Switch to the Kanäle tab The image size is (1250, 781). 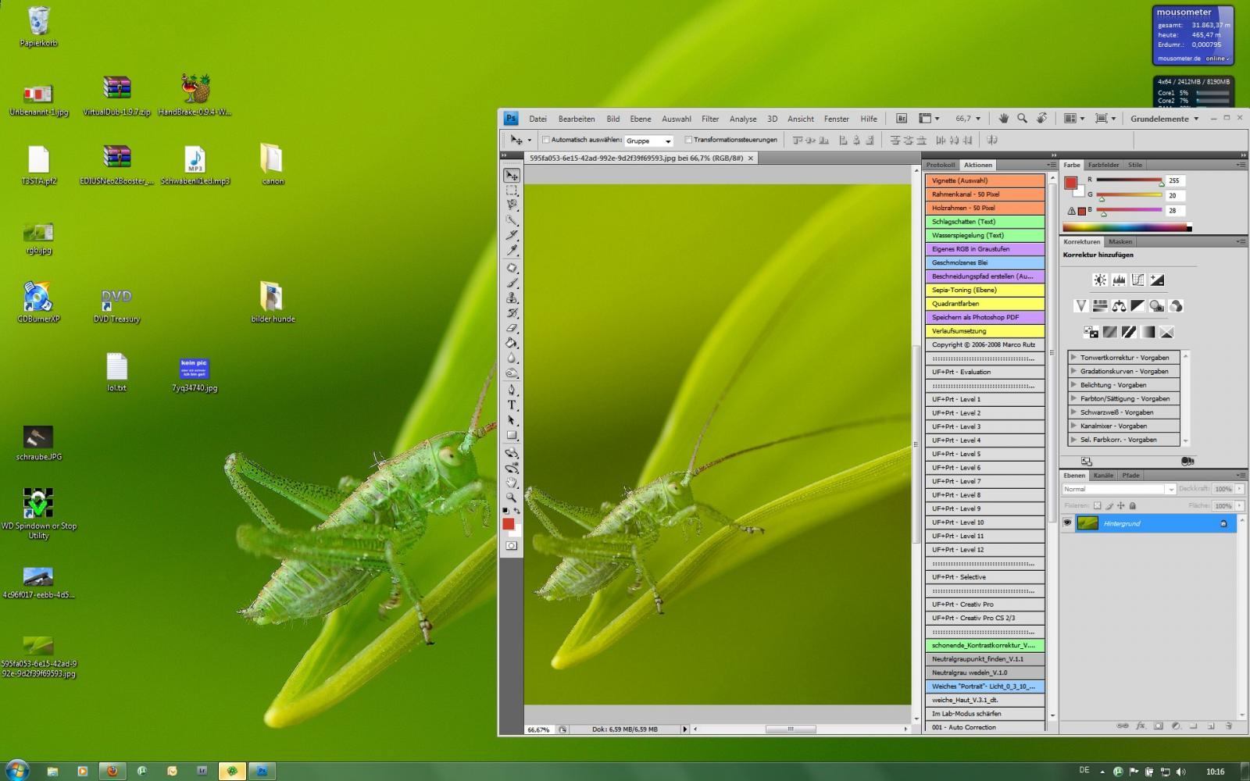pos(1103,475)
